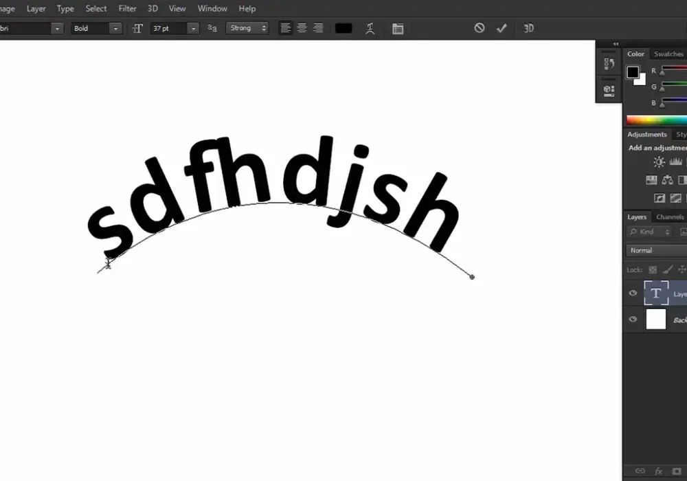Cancel current text edits

(480, 28)
